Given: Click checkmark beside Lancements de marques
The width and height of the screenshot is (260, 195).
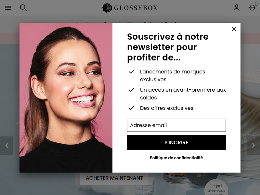Looking at the screenshot, I should (132, 71).
